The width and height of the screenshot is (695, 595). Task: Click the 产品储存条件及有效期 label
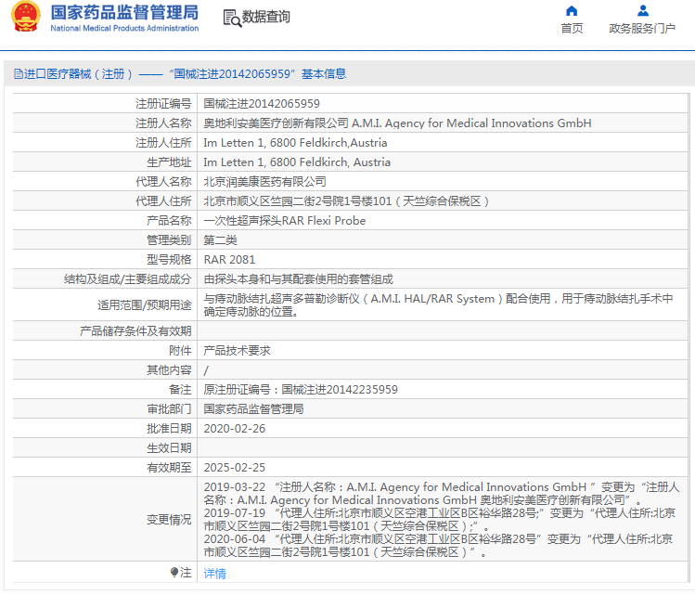tap(135, 331)
